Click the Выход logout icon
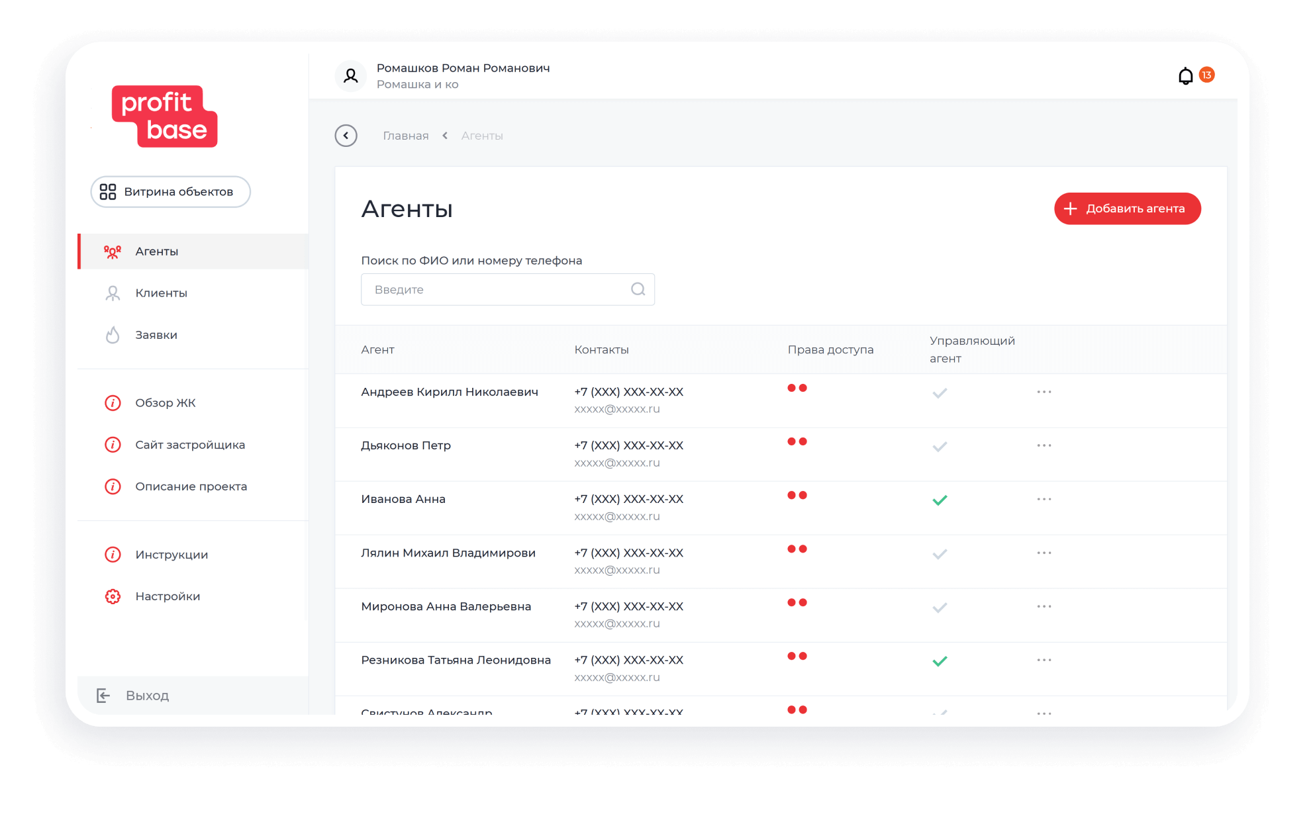Image resolution: width=1315 pixels, height=816 pixels. (103, 696)
